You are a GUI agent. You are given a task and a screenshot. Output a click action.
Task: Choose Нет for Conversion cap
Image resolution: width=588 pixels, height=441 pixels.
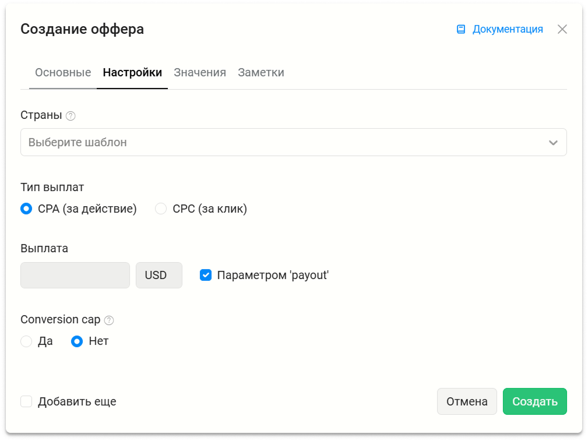77,341
